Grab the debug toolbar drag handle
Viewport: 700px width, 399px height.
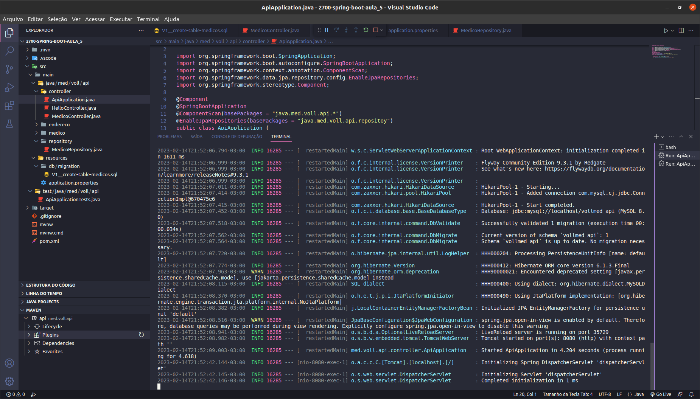[319, 30]
